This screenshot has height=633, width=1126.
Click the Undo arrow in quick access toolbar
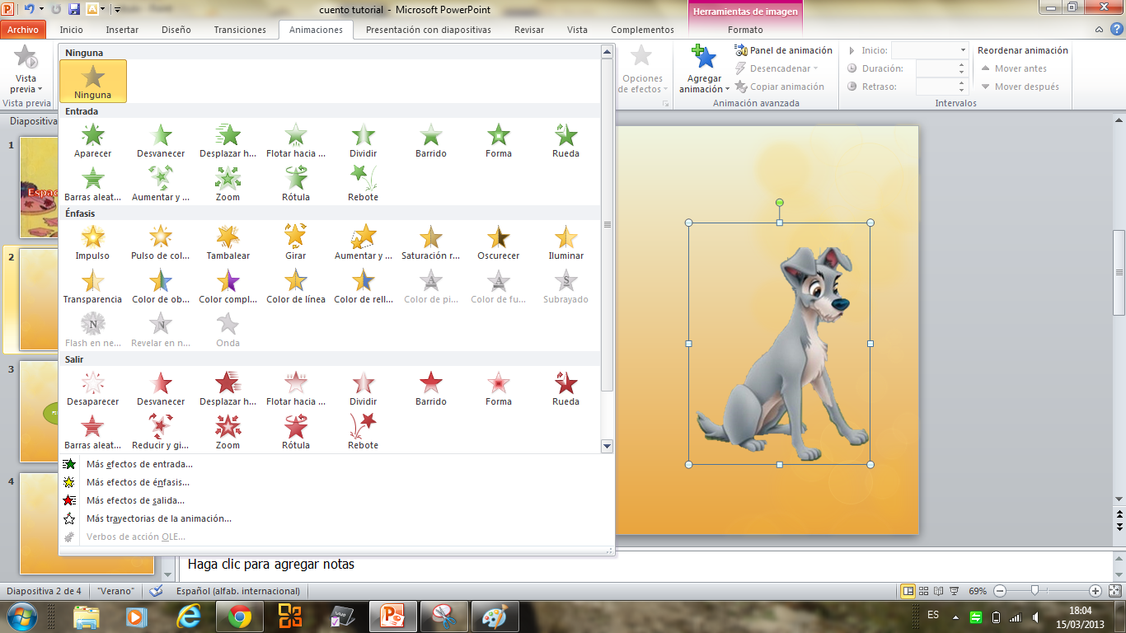tap(29, 9)
